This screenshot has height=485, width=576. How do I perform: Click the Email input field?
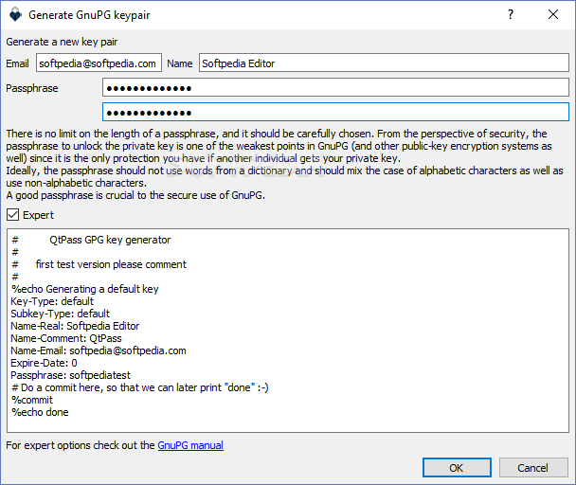click(x=99, y=63)
